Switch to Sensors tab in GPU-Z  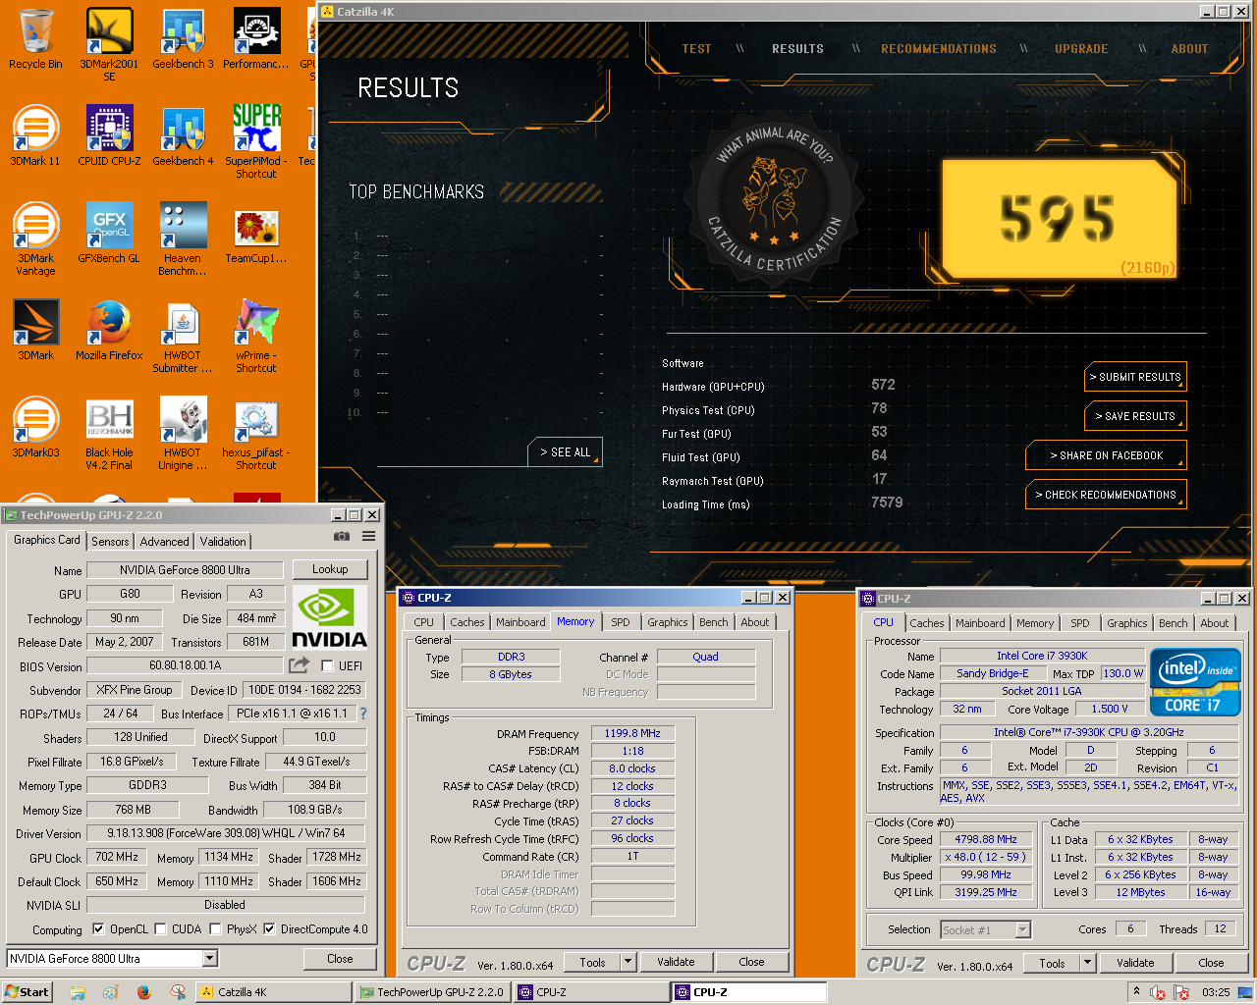[110, 542]
